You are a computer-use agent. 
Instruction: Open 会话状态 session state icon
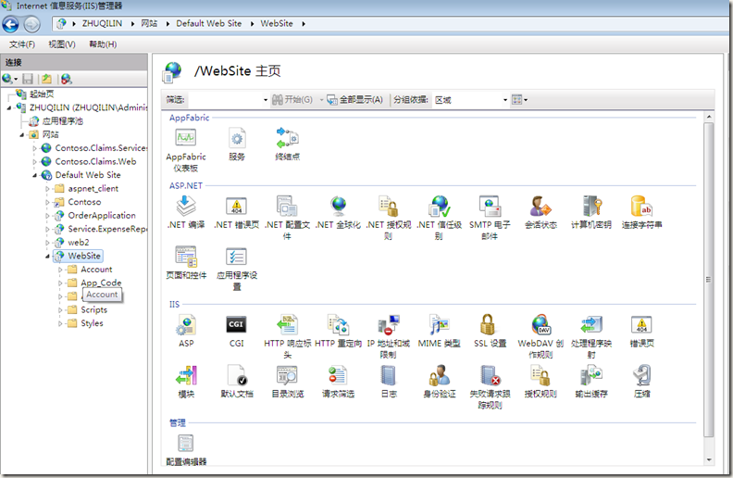point(540,212)
